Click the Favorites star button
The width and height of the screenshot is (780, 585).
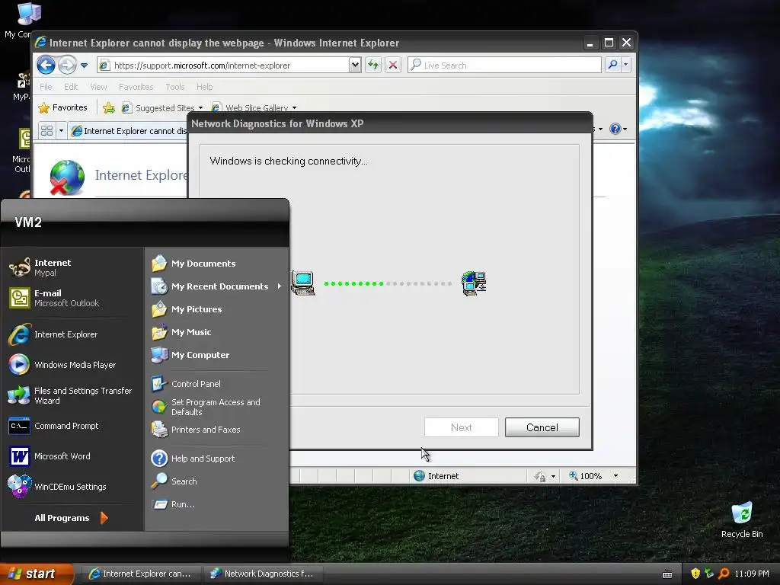63,107
